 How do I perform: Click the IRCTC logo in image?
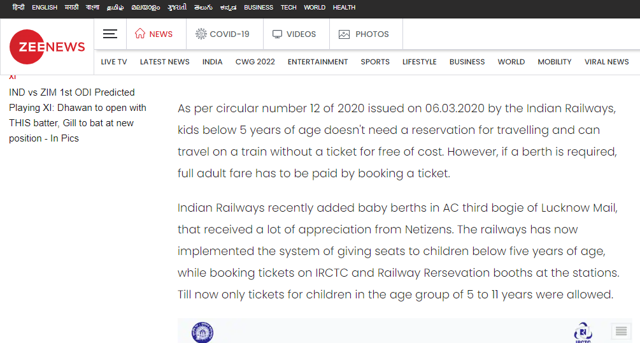[x=583, y=333]
